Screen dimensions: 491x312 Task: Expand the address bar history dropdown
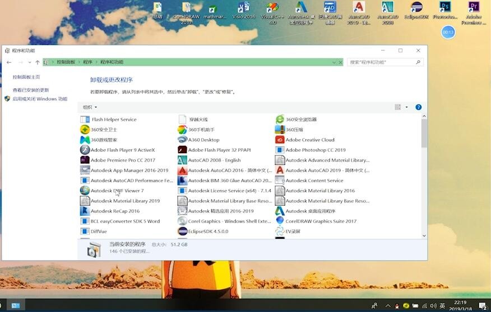pos(334,63)
